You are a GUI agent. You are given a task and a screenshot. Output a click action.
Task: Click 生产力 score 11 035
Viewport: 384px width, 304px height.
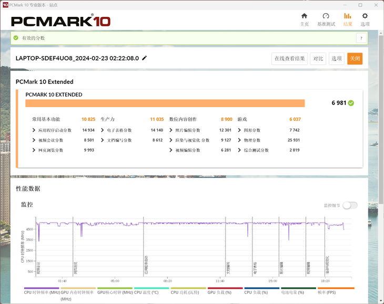(x=157, y=119)
